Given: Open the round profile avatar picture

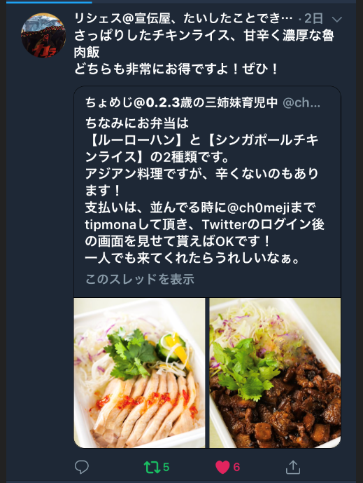Looking at the screenshot, I should click(43, 35).
